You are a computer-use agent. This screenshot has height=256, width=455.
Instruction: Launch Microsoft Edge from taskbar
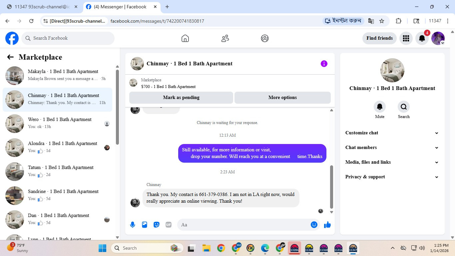265,248
